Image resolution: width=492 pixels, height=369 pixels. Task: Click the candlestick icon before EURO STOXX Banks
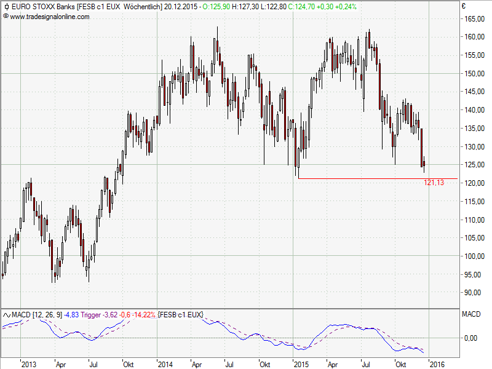[6, 7]
